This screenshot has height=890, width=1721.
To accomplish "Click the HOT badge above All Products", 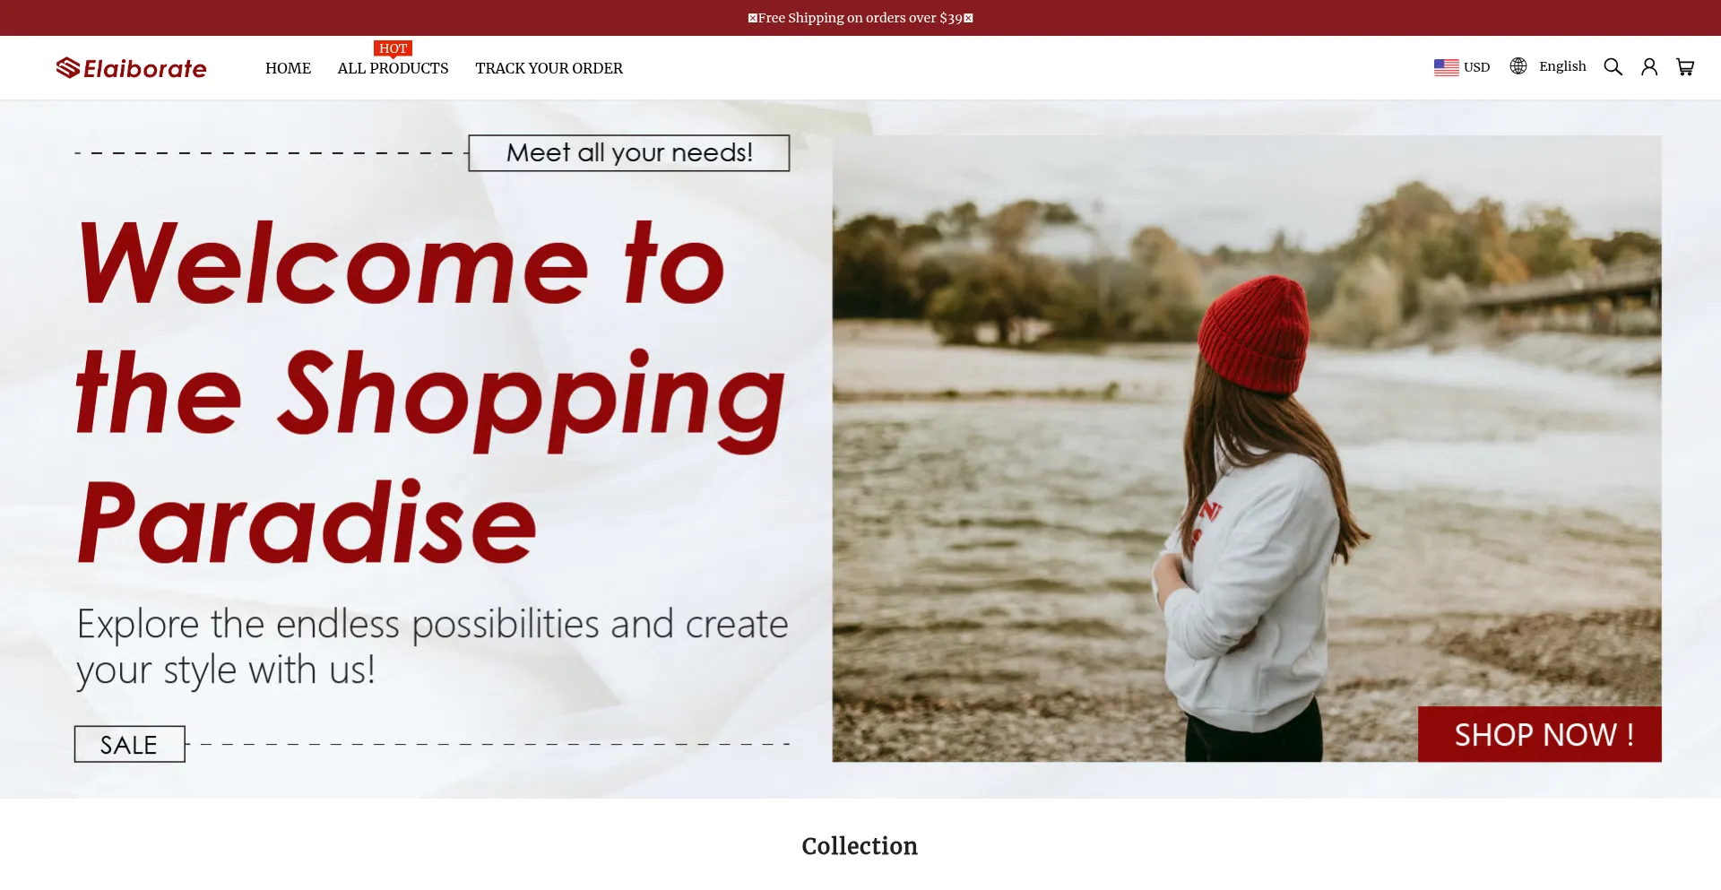I will (x=393, y=48).
